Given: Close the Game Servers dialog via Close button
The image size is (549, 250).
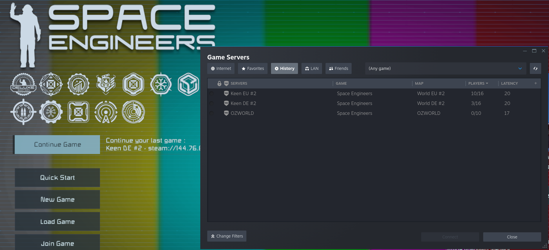Looking at the screenshot, I should click(x=512, y=237).
